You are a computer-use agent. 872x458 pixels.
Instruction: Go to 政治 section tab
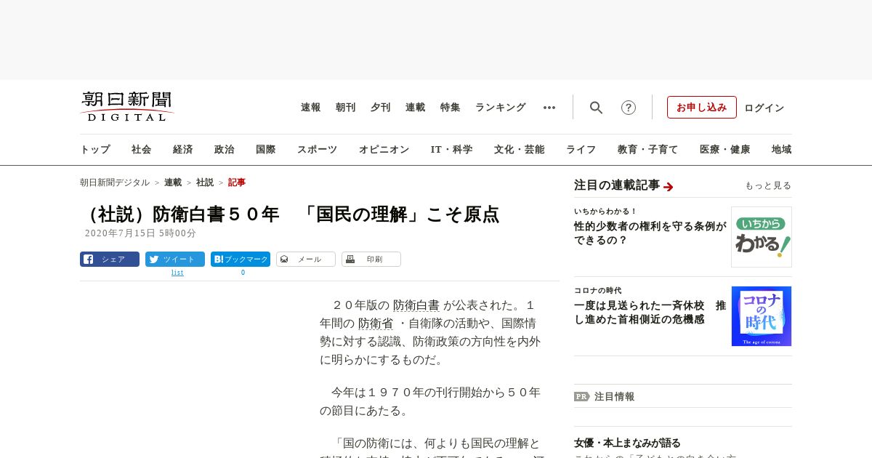(225, 150)
